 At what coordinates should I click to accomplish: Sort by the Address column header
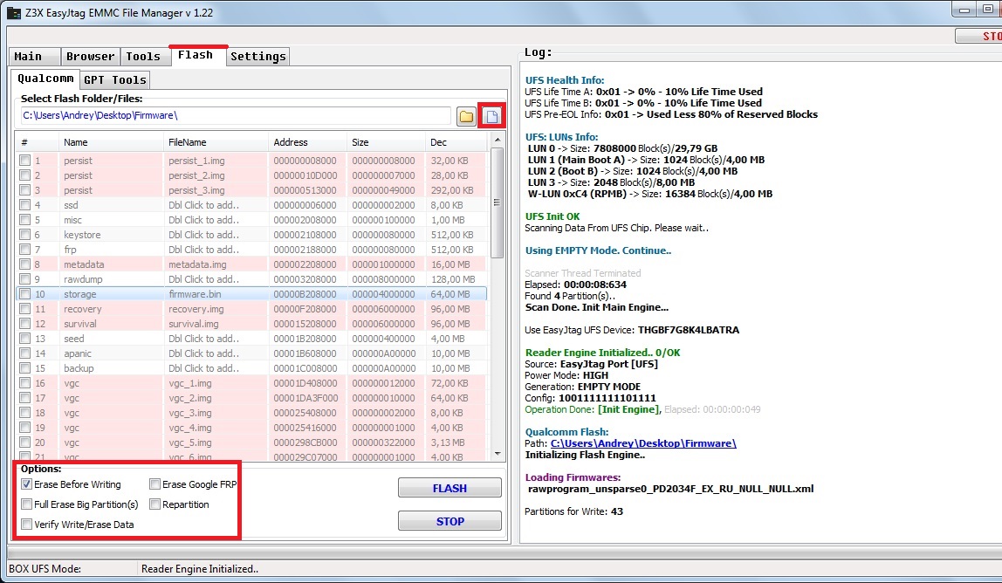click(x=305, y=142)
